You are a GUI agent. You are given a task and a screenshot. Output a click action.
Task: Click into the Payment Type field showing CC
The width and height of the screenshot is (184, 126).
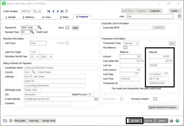(x=25, y=32)
